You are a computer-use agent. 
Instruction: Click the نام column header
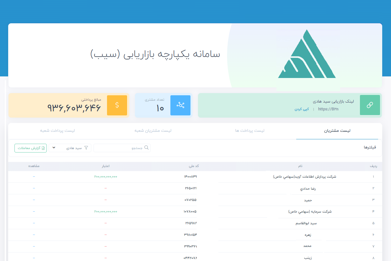click(x=300, y=166)
